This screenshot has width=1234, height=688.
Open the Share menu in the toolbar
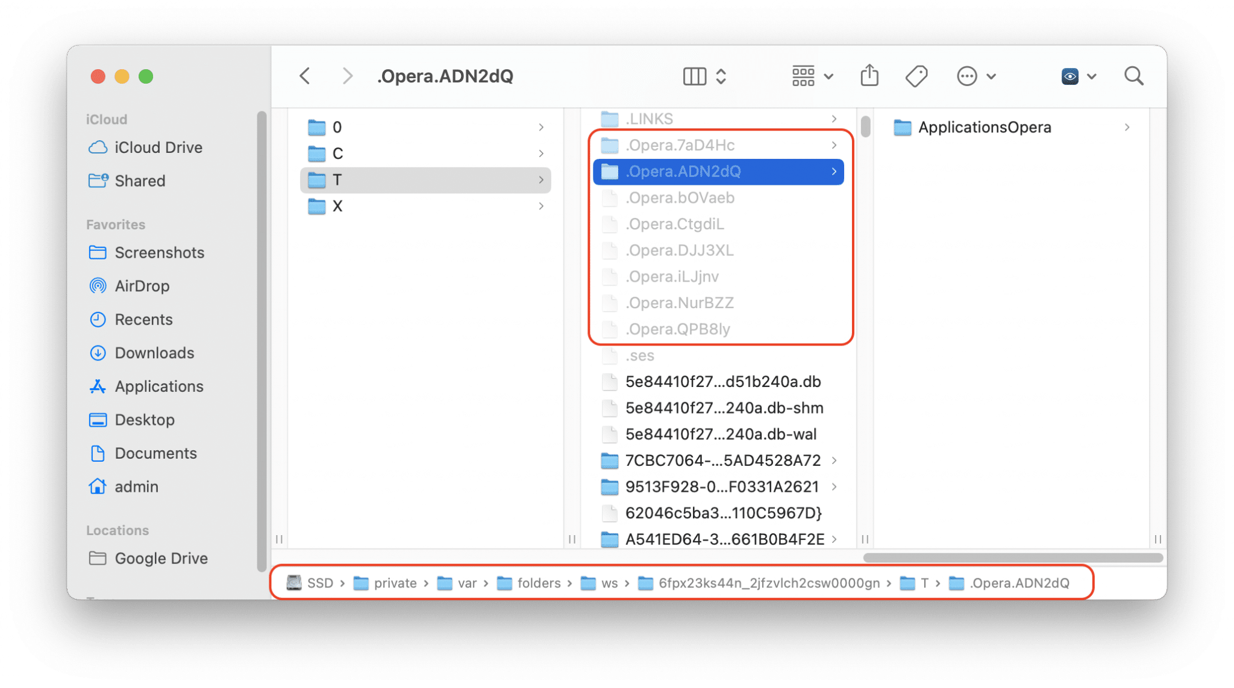pyautogui.click(x=868, y=76)
